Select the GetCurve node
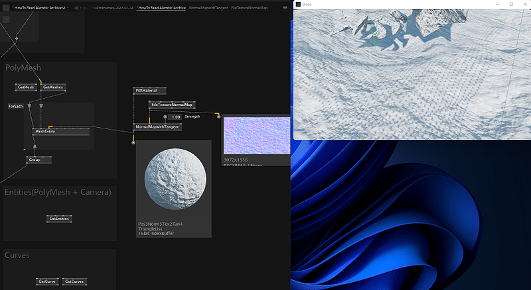The width and height of the screenshot is (531, 290). [x=47, y=281]
